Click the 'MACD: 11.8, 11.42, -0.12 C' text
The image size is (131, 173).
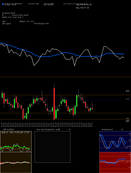point(13,17)
